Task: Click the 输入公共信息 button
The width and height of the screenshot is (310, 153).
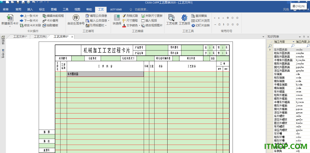Action: click(x=96, y=20)
